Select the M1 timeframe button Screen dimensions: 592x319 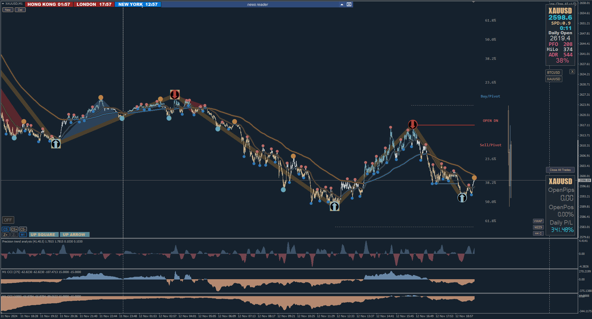coord(23,235)
